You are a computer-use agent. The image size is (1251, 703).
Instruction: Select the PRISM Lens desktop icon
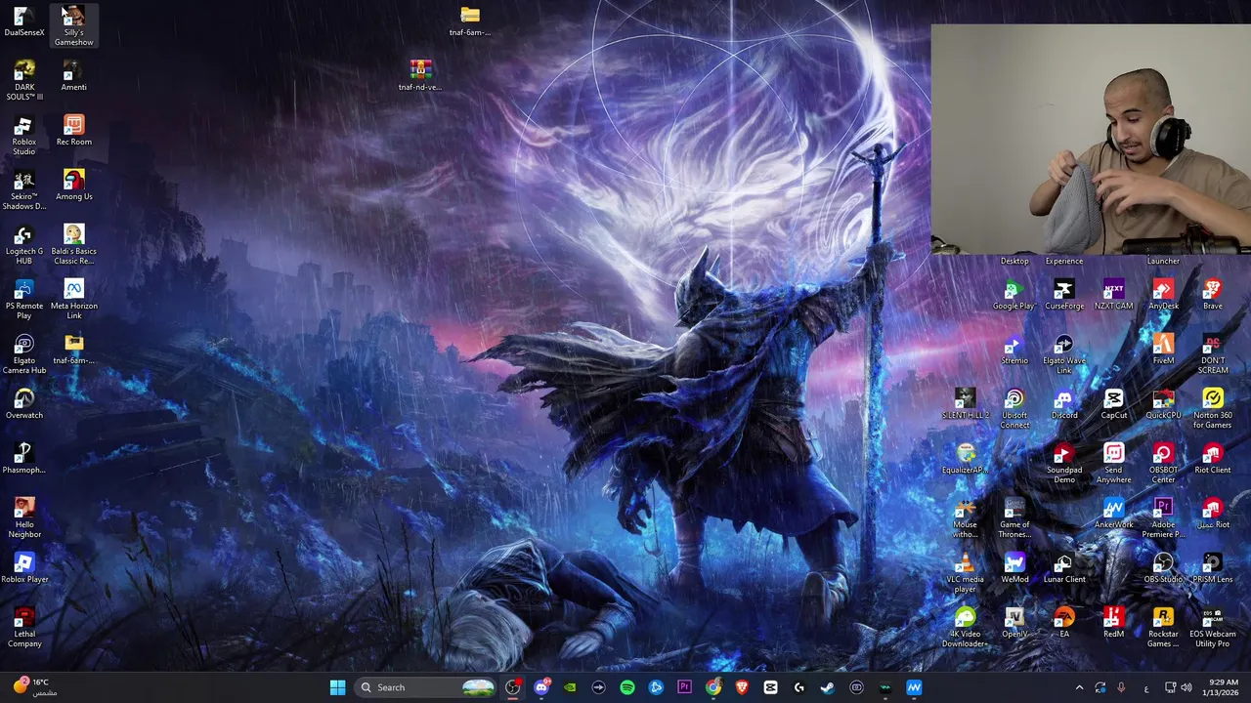pos(1212,568)
